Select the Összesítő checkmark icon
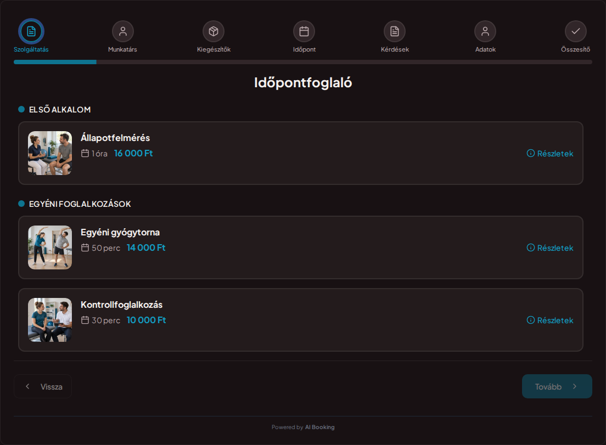 pyautogui.click(x=575, y=31)
